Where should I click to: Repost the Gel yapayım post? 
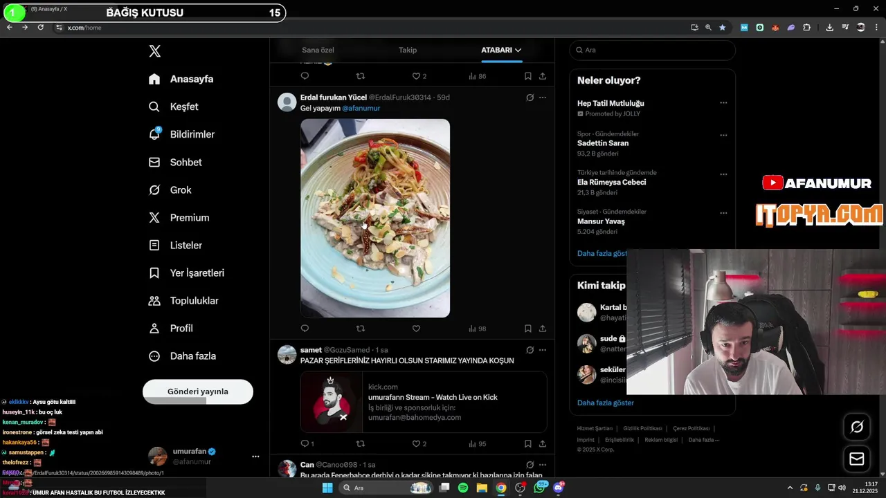360,329
